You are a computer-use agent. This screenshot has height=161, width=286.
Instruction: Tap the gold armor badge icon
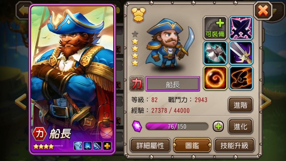click(x=138, y=15)
